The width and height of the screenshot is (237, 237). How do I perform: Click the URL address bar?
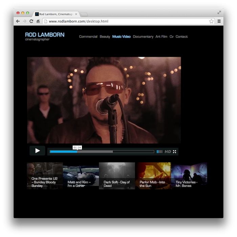[x=125, y=21]
